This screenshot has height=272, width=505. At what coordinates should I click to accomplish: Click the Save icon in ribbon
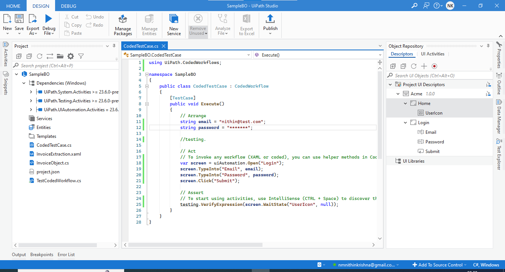[19, 19]
